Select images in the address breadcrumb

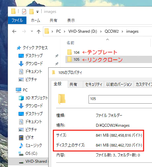click(x=132, y=31)
